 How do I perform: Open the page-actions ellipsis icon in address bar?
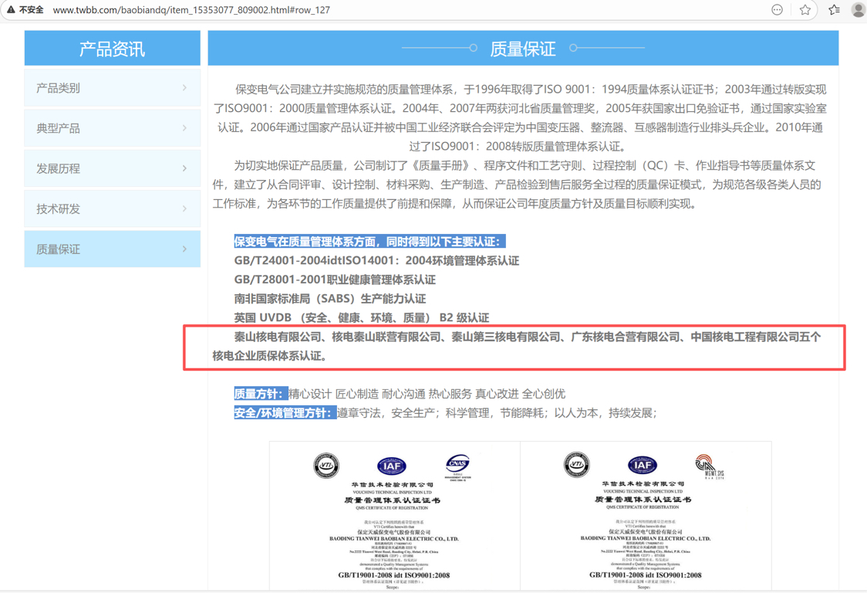777,9
